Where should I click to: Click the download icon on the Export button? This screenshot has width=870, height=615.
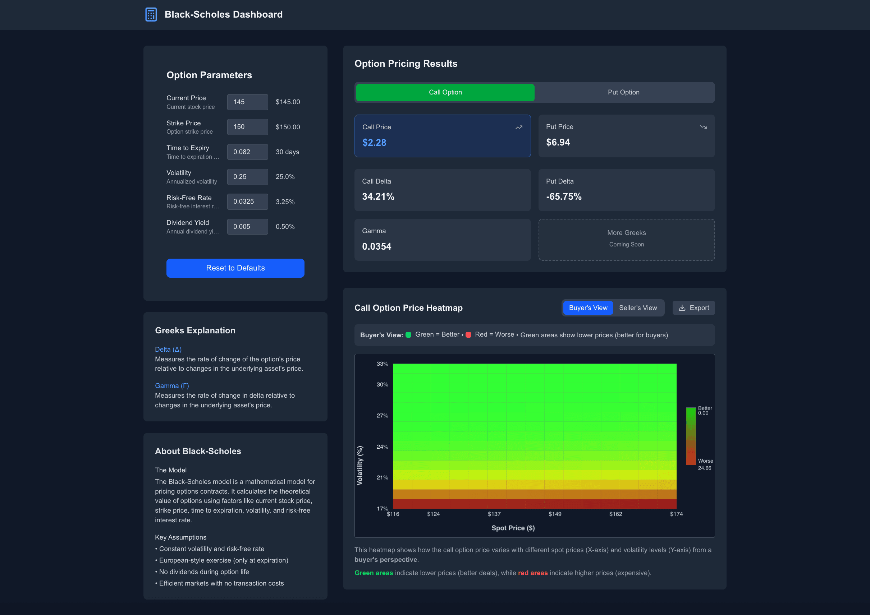pos(682,307)
